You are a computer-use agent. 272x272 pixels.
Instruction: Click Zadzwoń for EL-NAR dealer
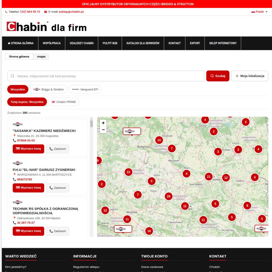click(58, 188)
